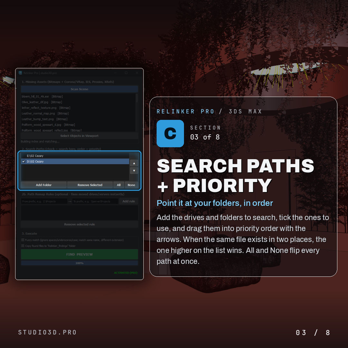This screenshot has width=348, height=348.
Task: Minimize the Relinker Pro window
Action: click(116, 73)
